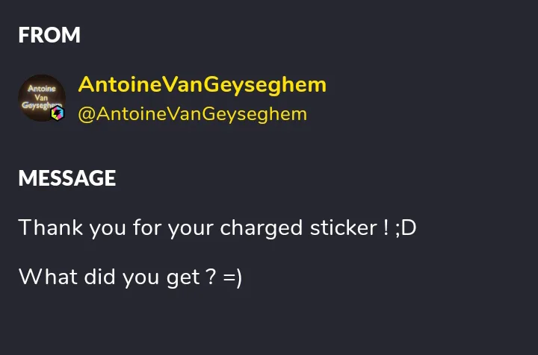This screenshot has height=355, width=538.
Task: Click the question mark after "get"
Action: pos(212,277)
